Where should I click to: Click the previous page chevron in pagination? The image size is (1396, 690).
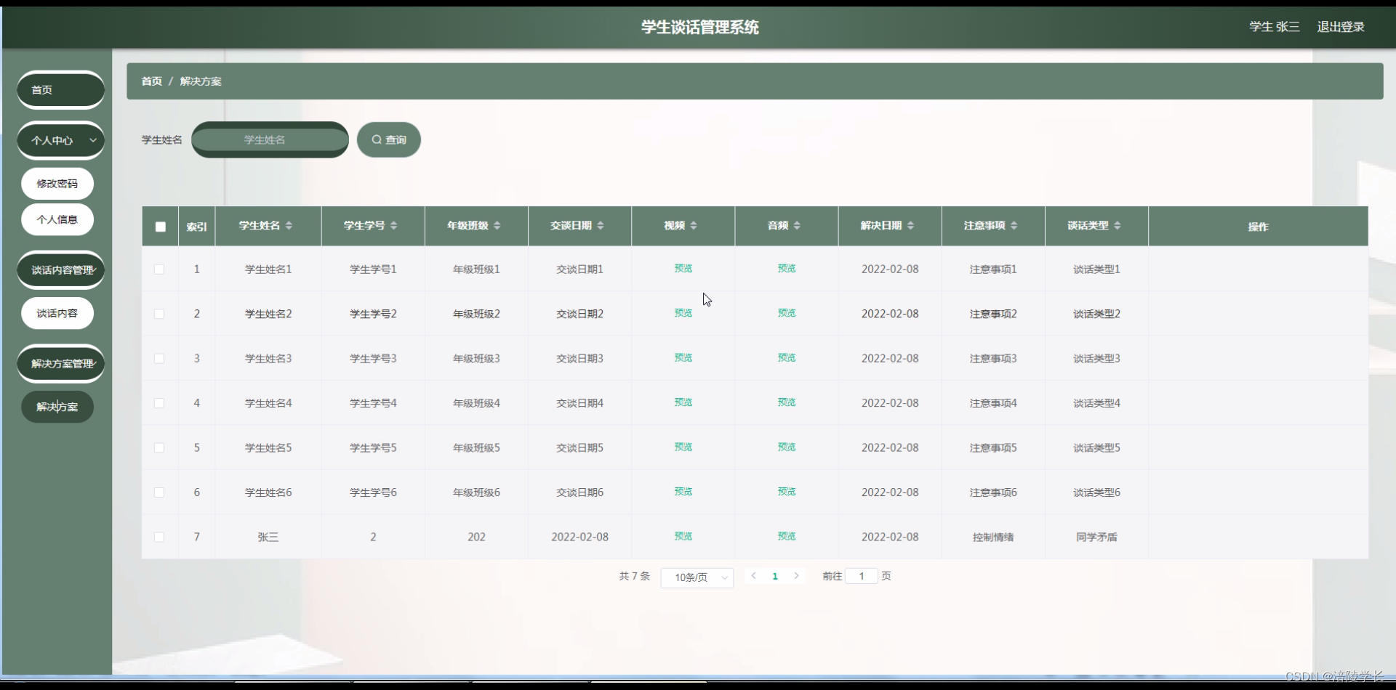754,575
